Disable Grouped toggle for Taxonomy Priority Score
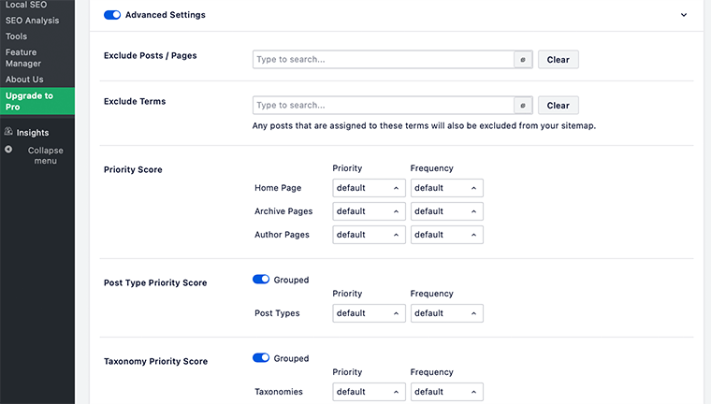This screenshot has height=404, width=711. [261, 358]
